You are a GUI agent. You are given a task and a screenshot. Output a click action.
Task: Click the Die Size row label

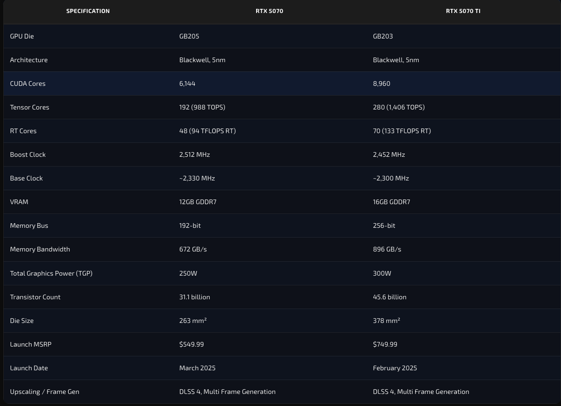coord(22,321)
